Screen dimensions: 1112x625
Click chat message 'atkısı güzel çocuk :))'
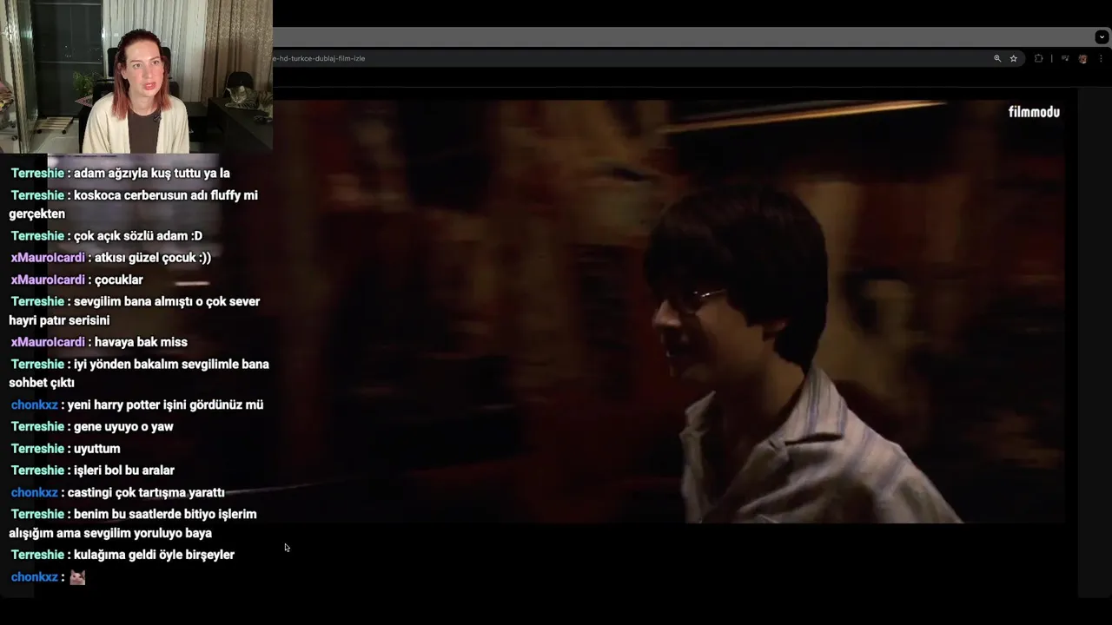click(x=152, y=258)
